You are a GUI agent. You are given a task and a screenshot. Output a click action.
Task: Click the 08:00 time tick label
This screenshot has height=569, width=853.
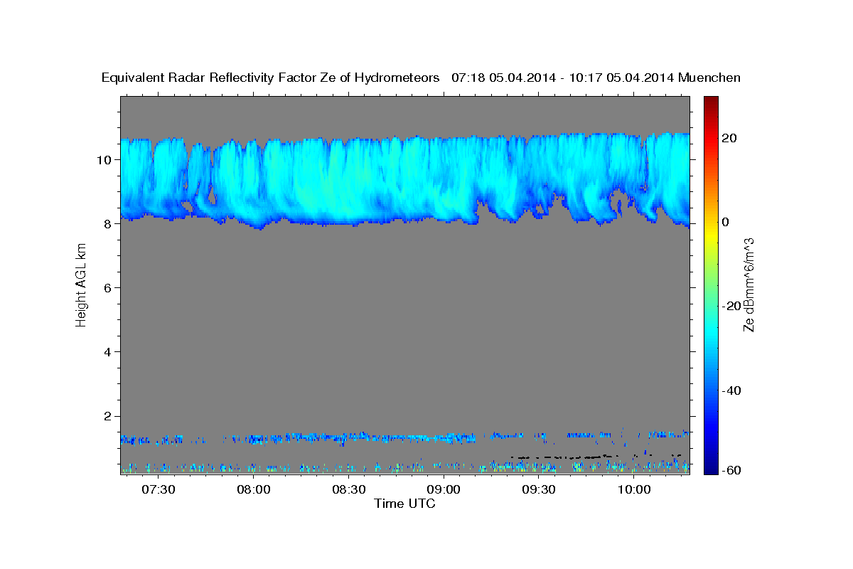[254, 490]
